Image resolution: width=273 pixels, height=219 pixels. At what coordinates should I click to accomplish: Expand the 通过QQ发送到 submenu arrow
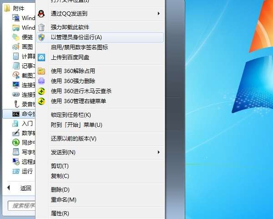point(158,13)
